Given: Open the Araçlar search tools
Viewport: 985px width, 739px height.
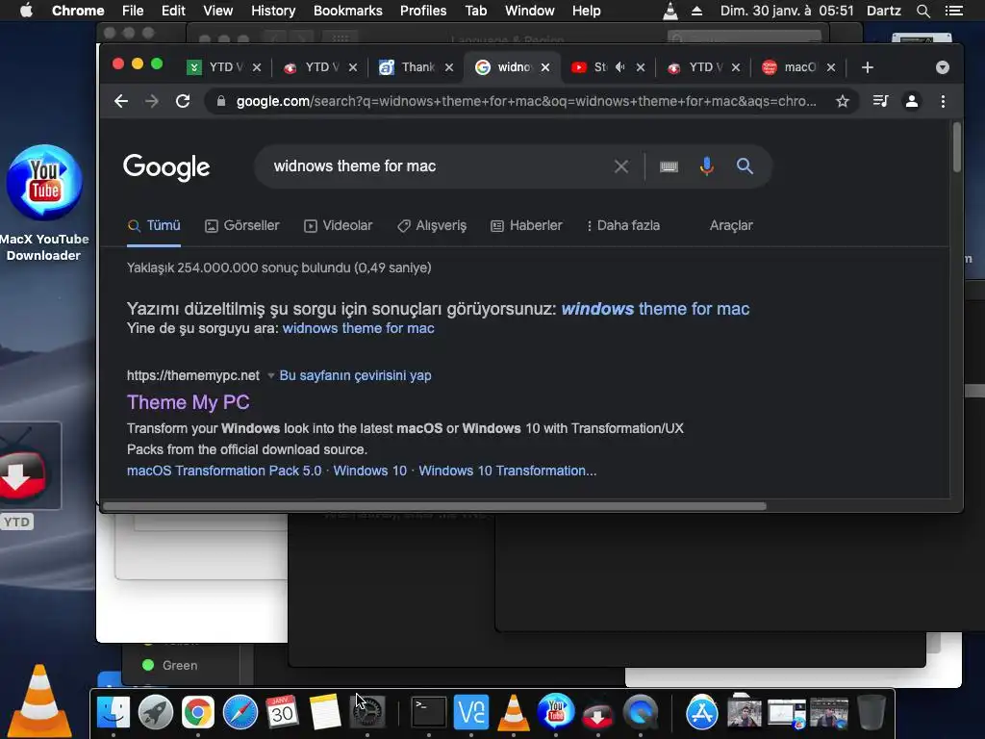Looking at the screenshot, I should coord(731,225).
